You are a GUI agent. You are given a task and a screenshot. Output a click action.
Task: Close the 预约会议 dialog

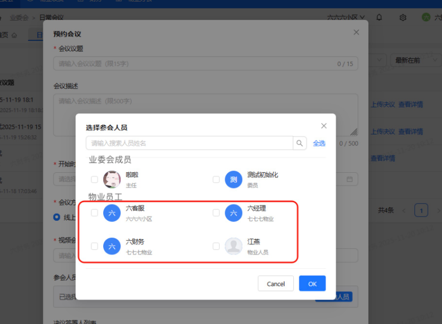coord(356,32)
